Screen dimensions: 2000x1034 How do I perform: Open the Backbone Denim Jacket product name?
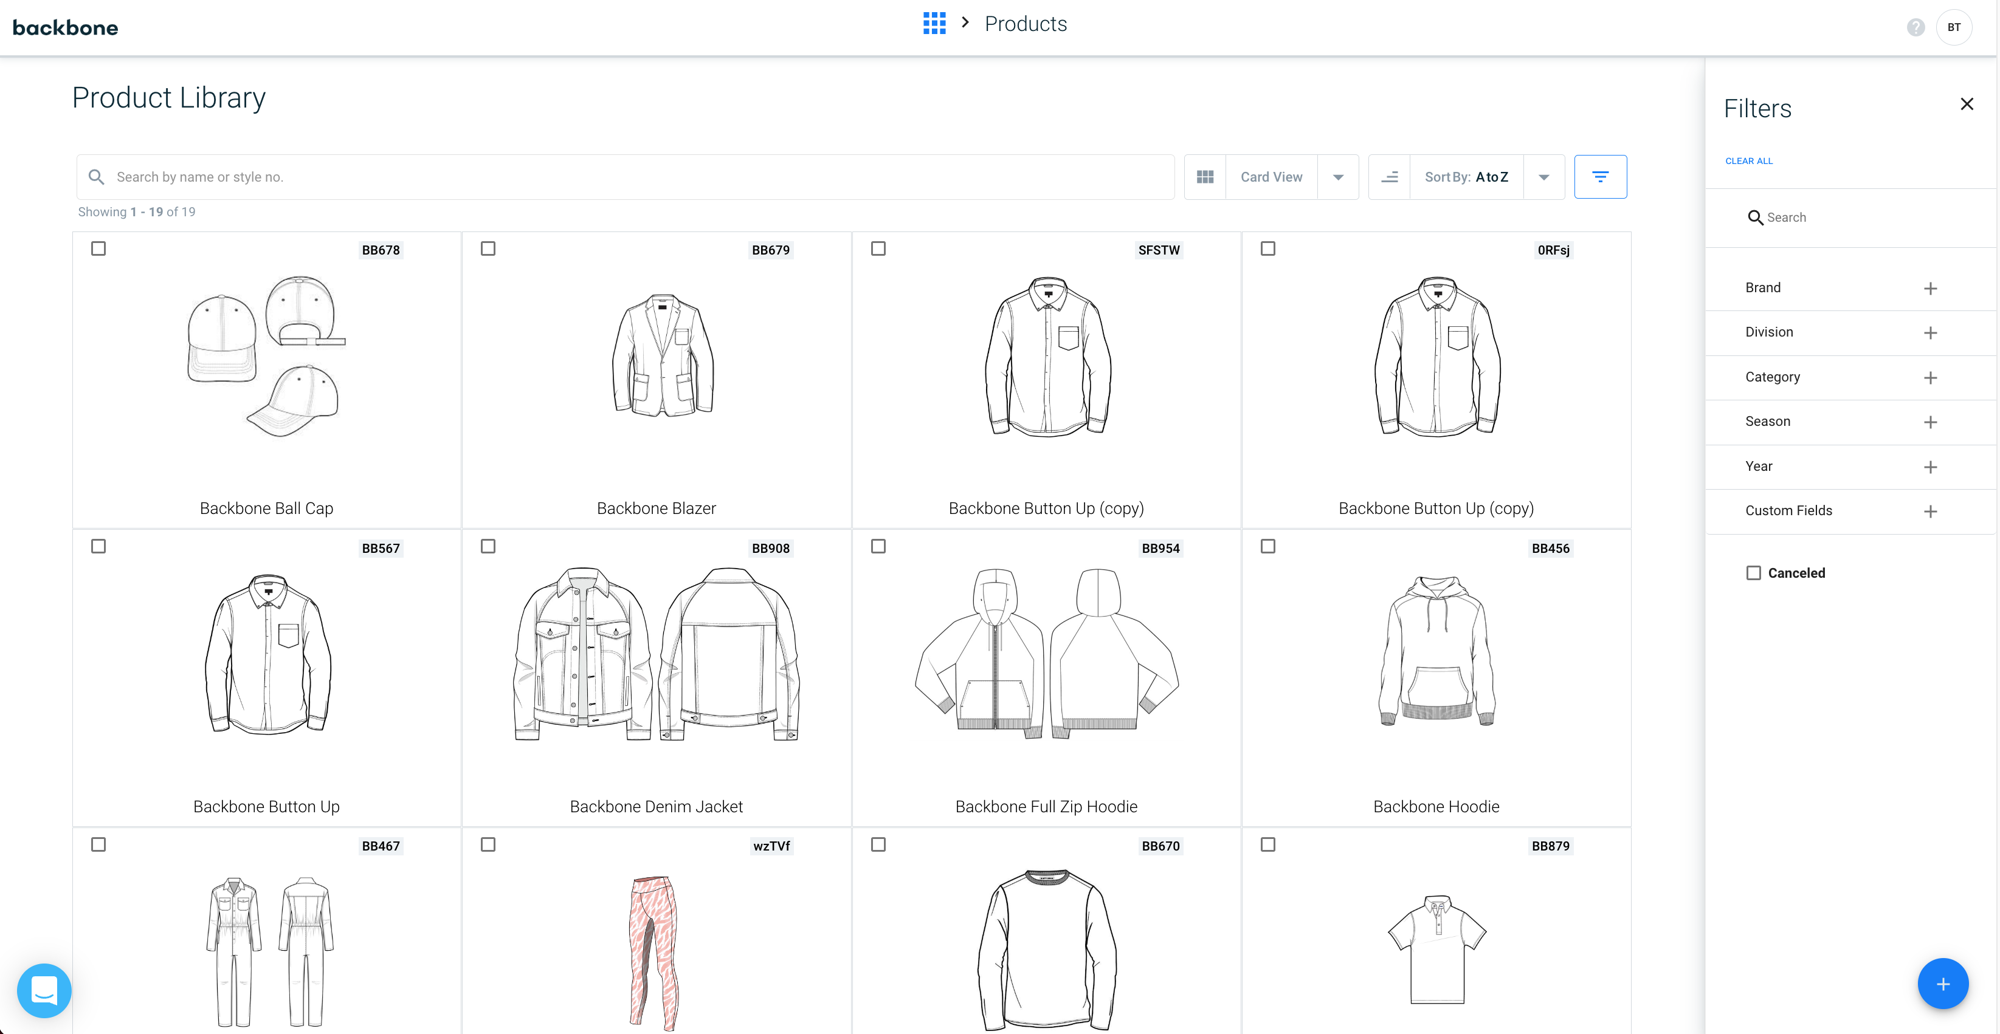click(656, 807)
